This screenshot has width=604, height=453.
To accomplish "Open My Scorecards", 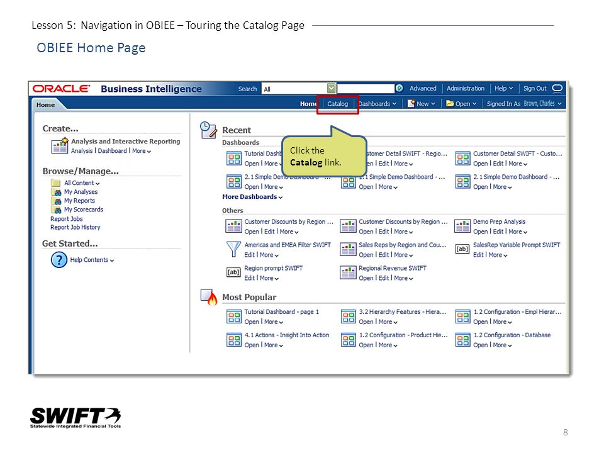I will [x=84, y=210].
